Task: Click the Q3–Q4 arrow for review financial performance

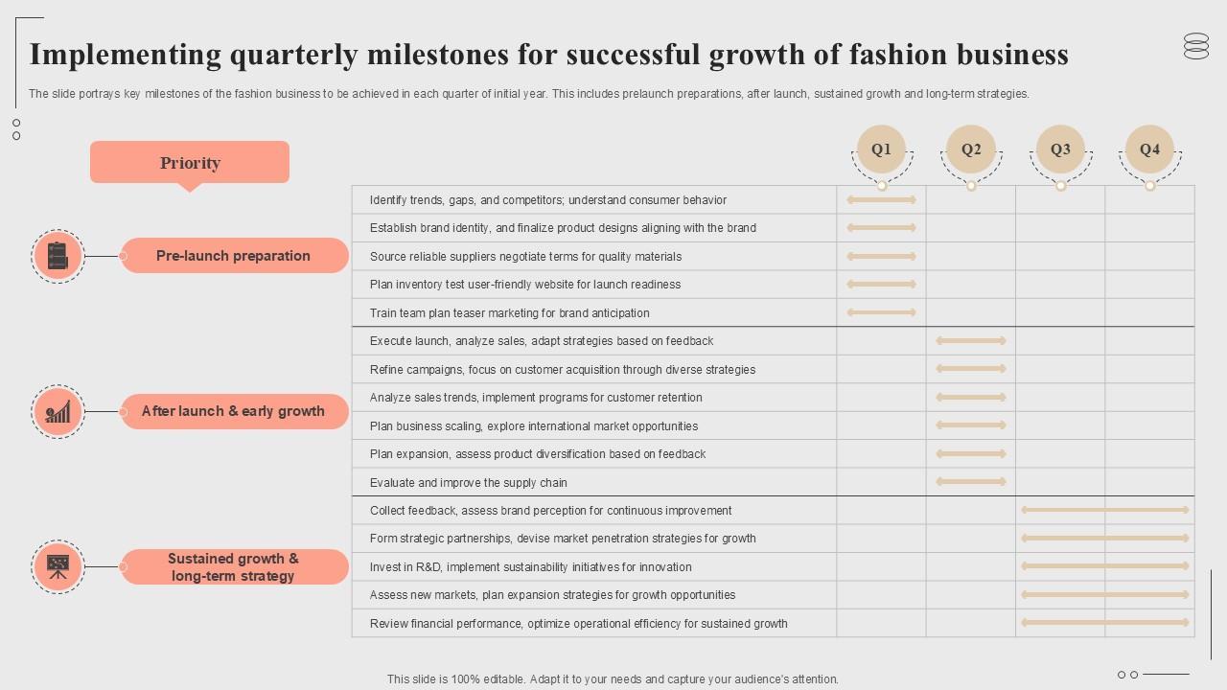Action: pyautogui.click(x=1105, y=624)
